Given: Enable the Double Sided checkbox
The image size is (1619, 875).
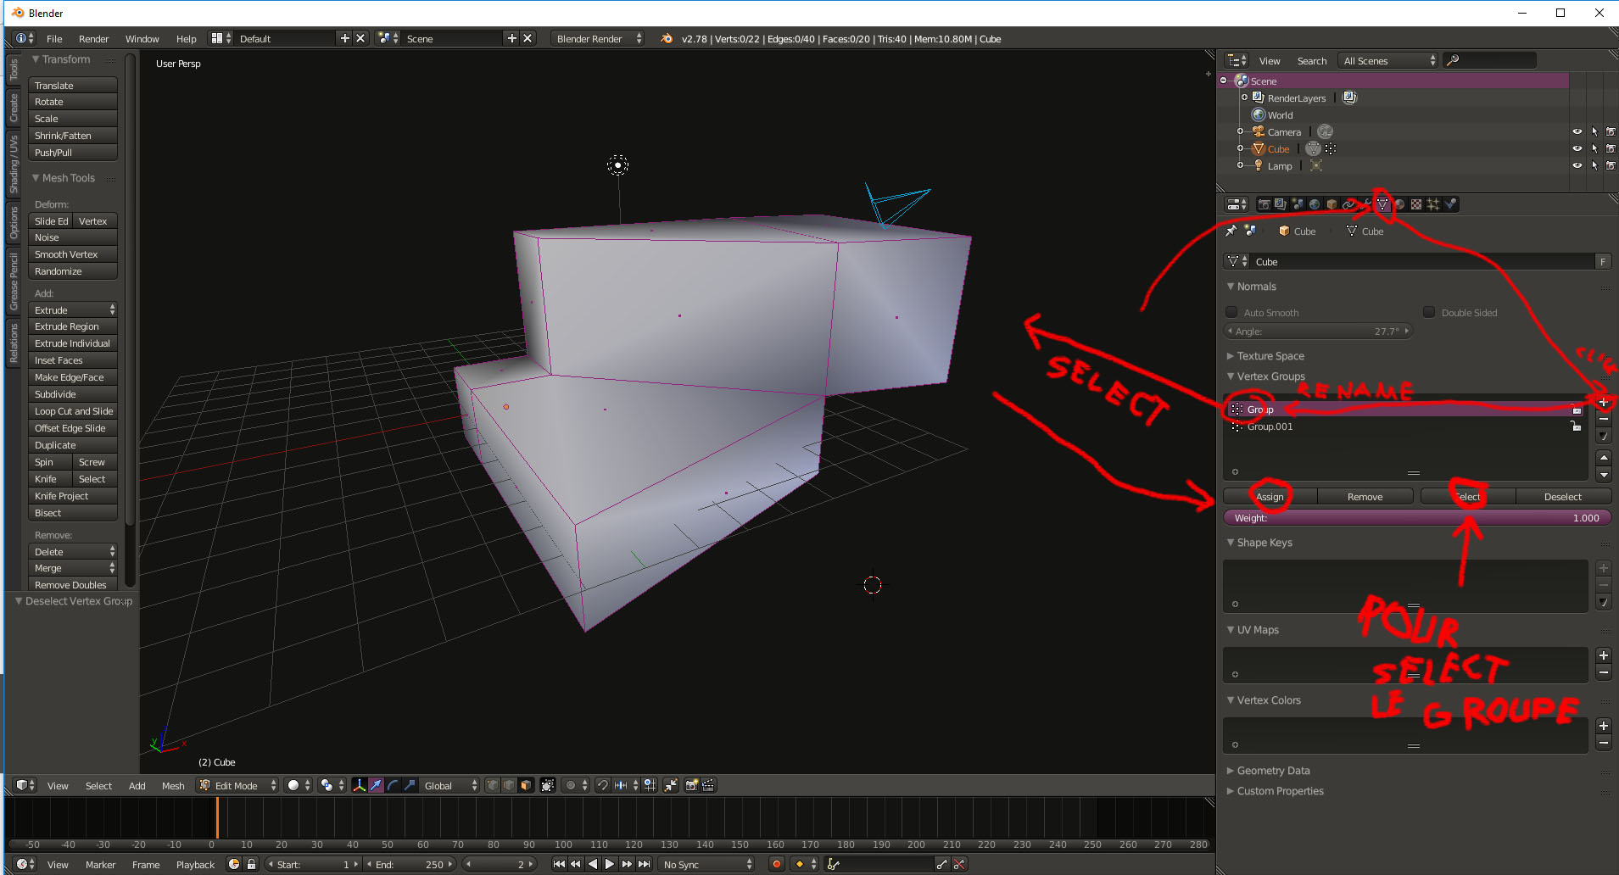Looking at the screenshot, I should (x=1429, y=312).
